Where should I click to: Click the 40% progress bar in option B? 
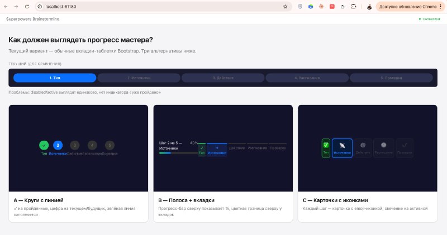coord(178,152)
